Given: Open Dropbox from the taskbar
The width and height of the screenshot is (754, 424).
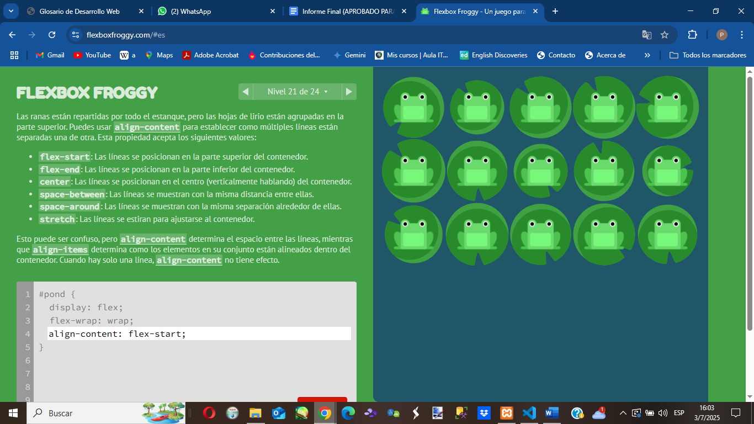Looking at the screenshot, I should pos(484,413).
